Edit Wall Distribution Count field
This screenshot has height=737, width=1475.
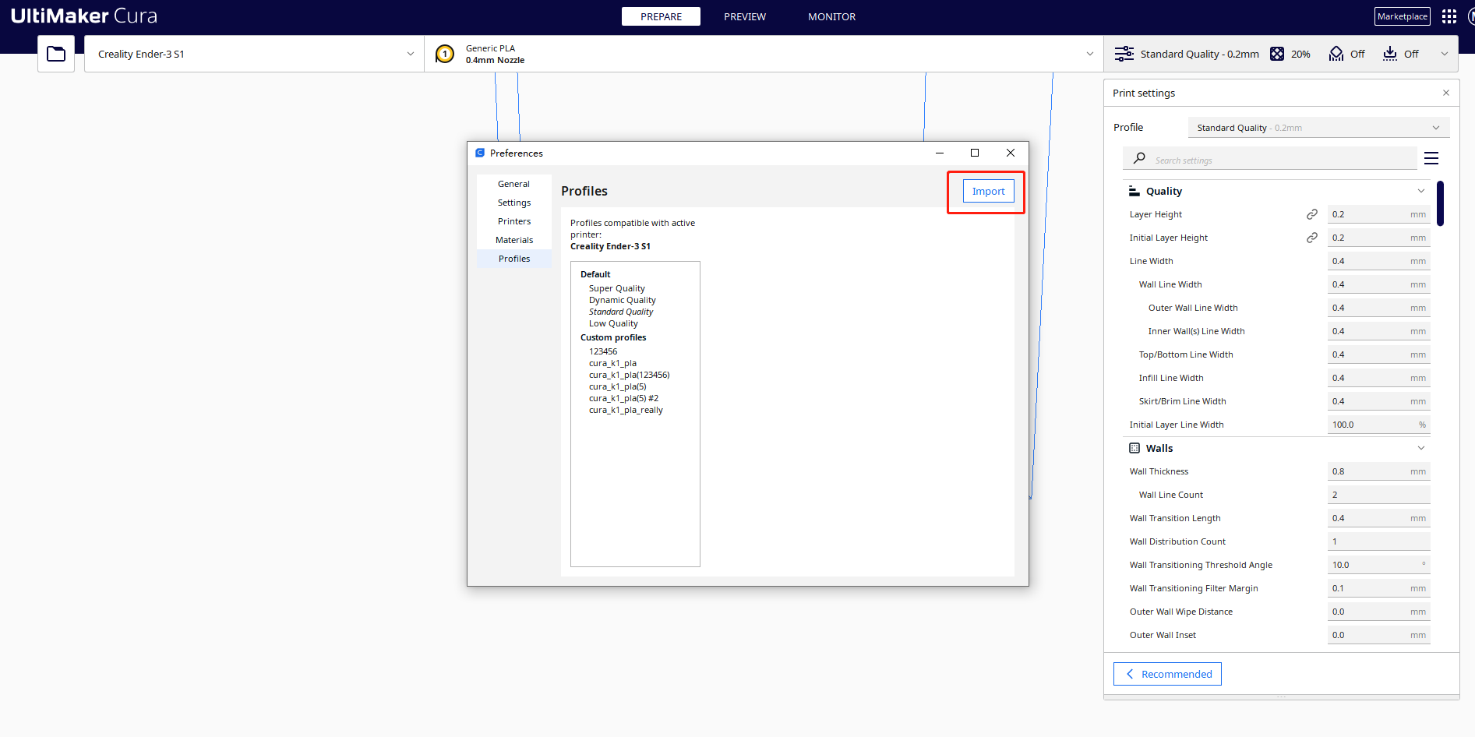1379,541
